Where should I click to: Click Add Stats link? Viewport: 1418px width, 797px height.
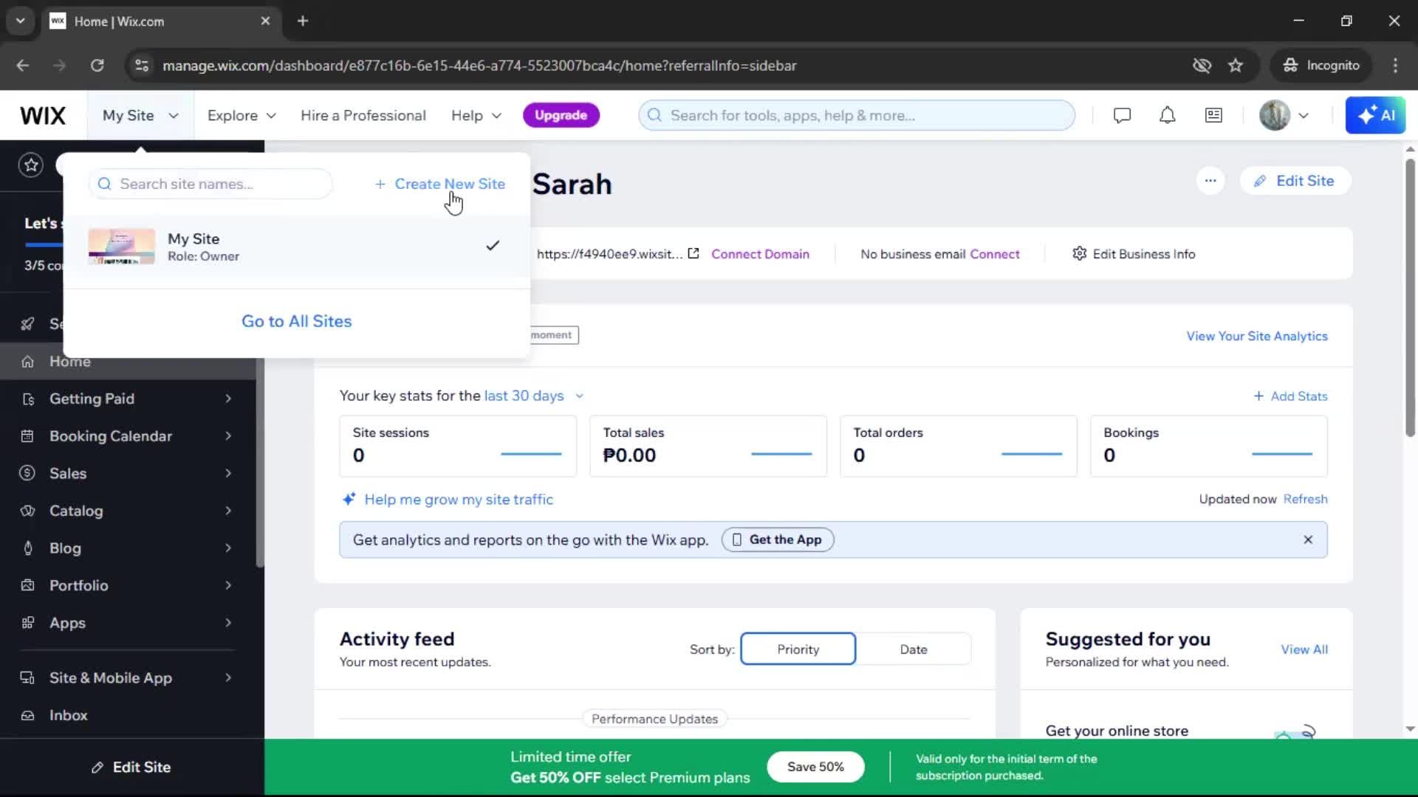[1289, 396]
